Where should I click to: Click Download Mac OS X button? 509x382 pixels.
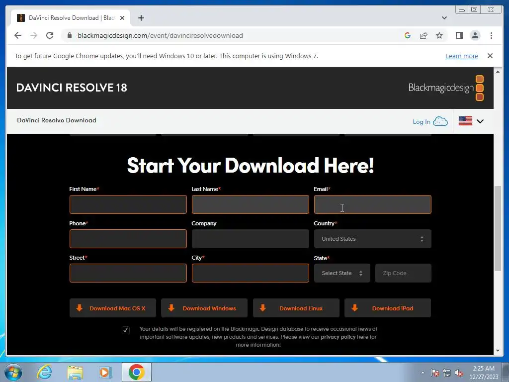pos(113,308)
